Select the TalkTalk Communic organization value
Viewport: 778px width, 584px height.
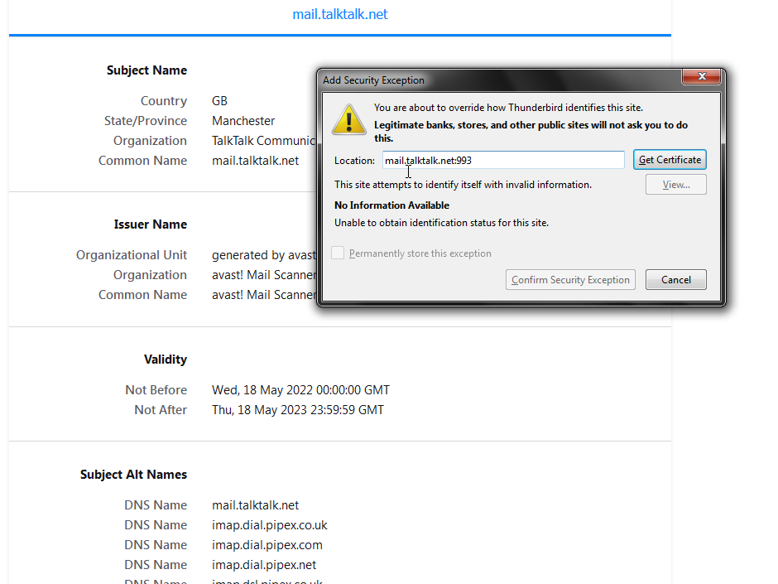point(263,141)
